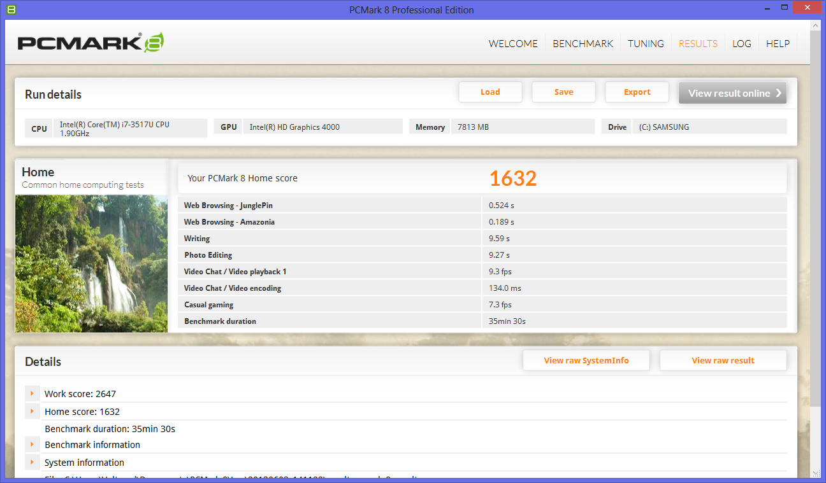
Task: Click the PCMark 8 logo
Action: click(91, 43)
